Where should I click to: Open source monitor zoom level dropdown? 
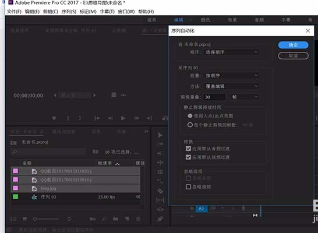tap(74, 96)
